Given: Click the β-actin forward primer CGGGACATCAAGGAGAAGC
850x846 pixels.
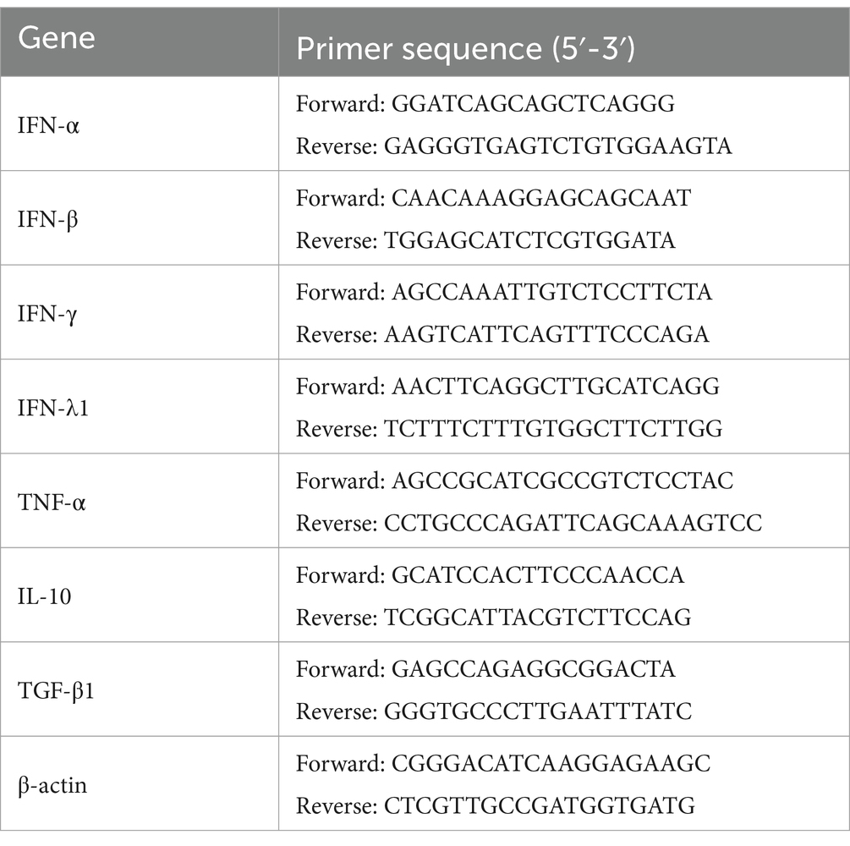Looking at the screenshot, I should point(551,763).
